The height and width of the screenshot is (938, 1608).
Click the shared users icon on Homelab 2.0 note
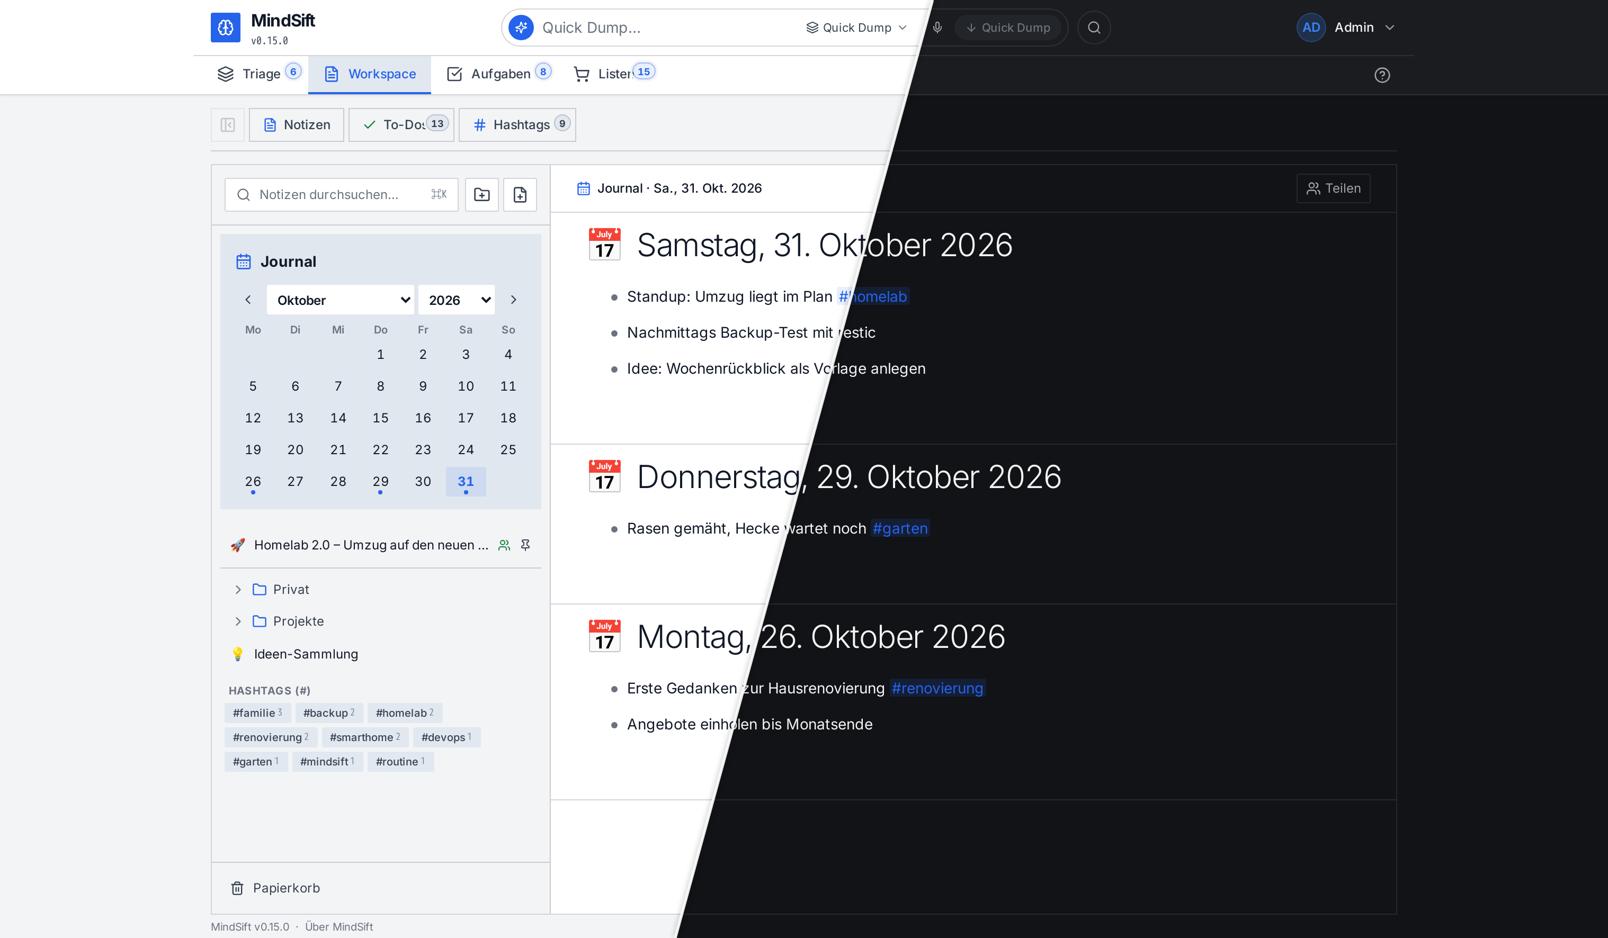(x=504, y=545)
